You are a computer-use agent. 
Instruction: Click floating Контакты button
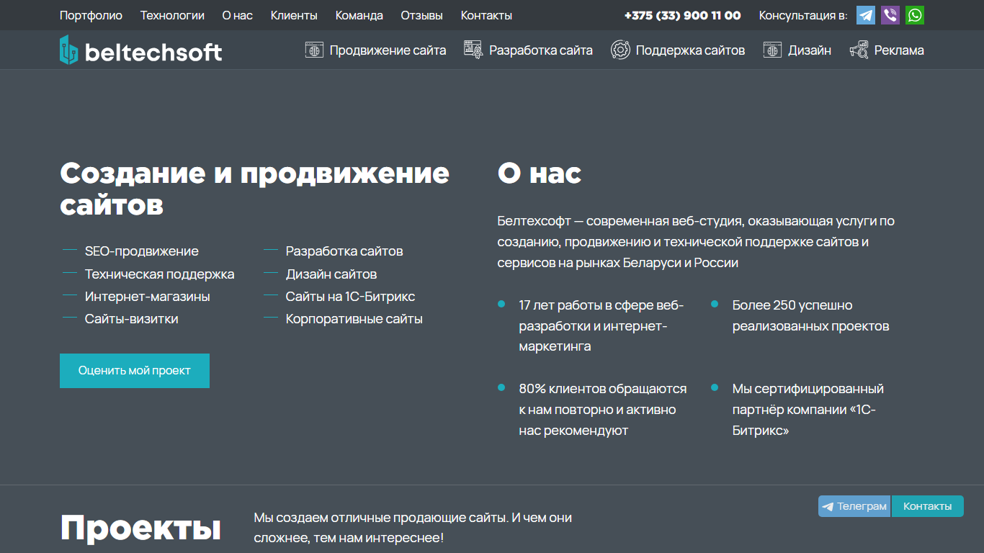[927, 506]
